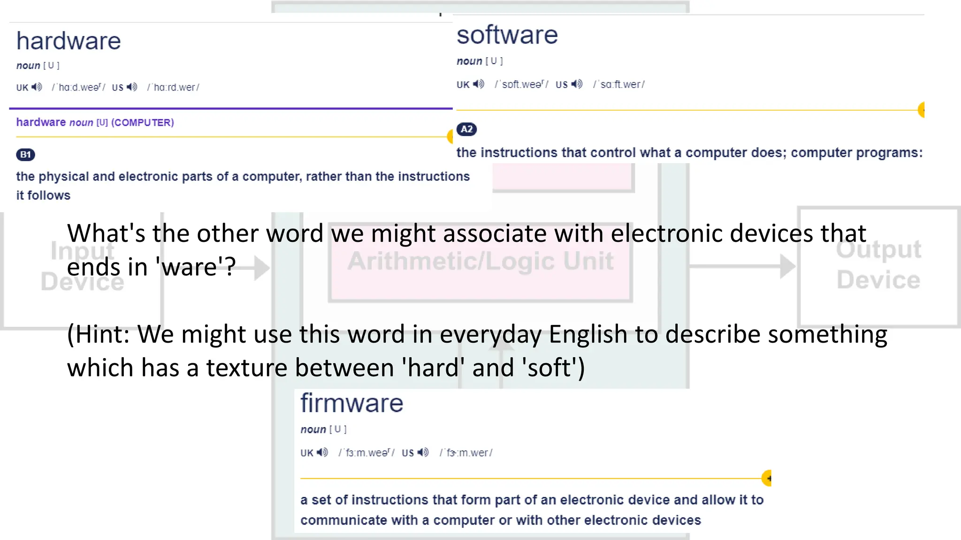Click the UK phonetic /ˈhɑːd.weər/ transcription
This screenshot has height=540, width=961.
(78, 87)
